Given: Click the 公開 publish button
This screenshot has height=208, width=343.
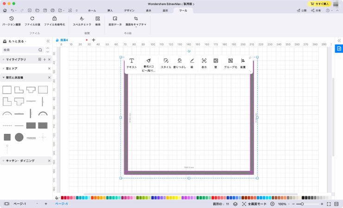Looking at the screenshot, I should pyautogui.click(x=301, y=11).
